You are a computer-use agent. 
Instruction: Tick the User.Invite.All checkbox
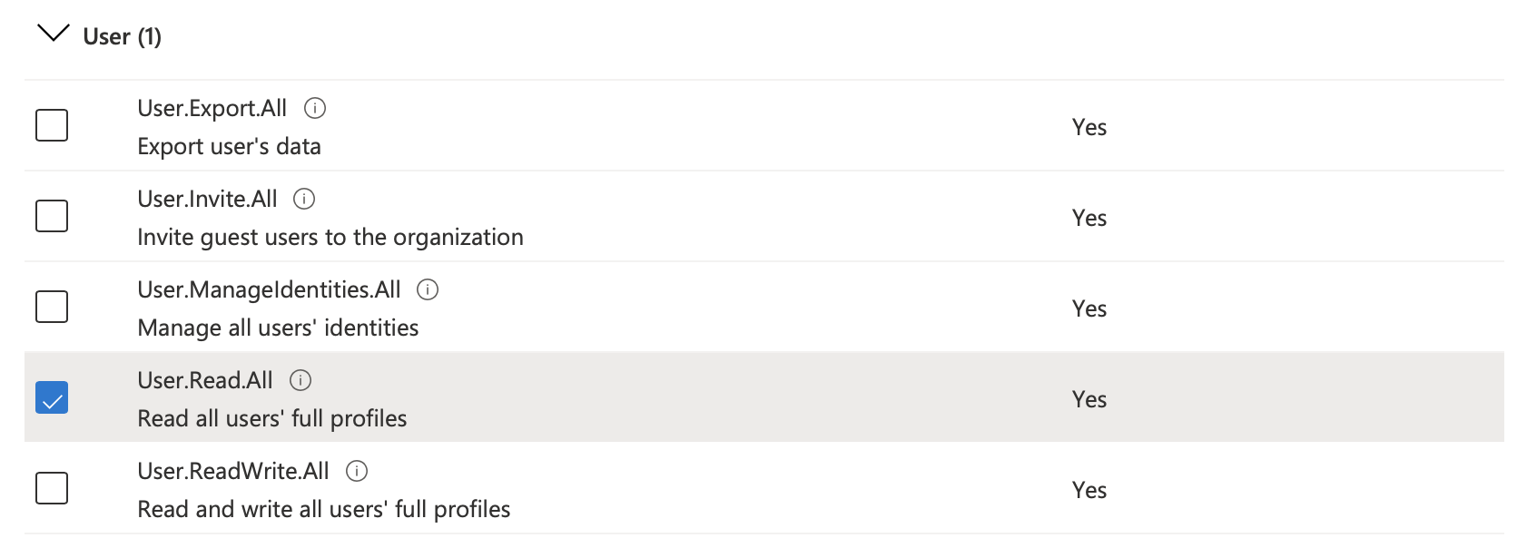coord(52,216)
